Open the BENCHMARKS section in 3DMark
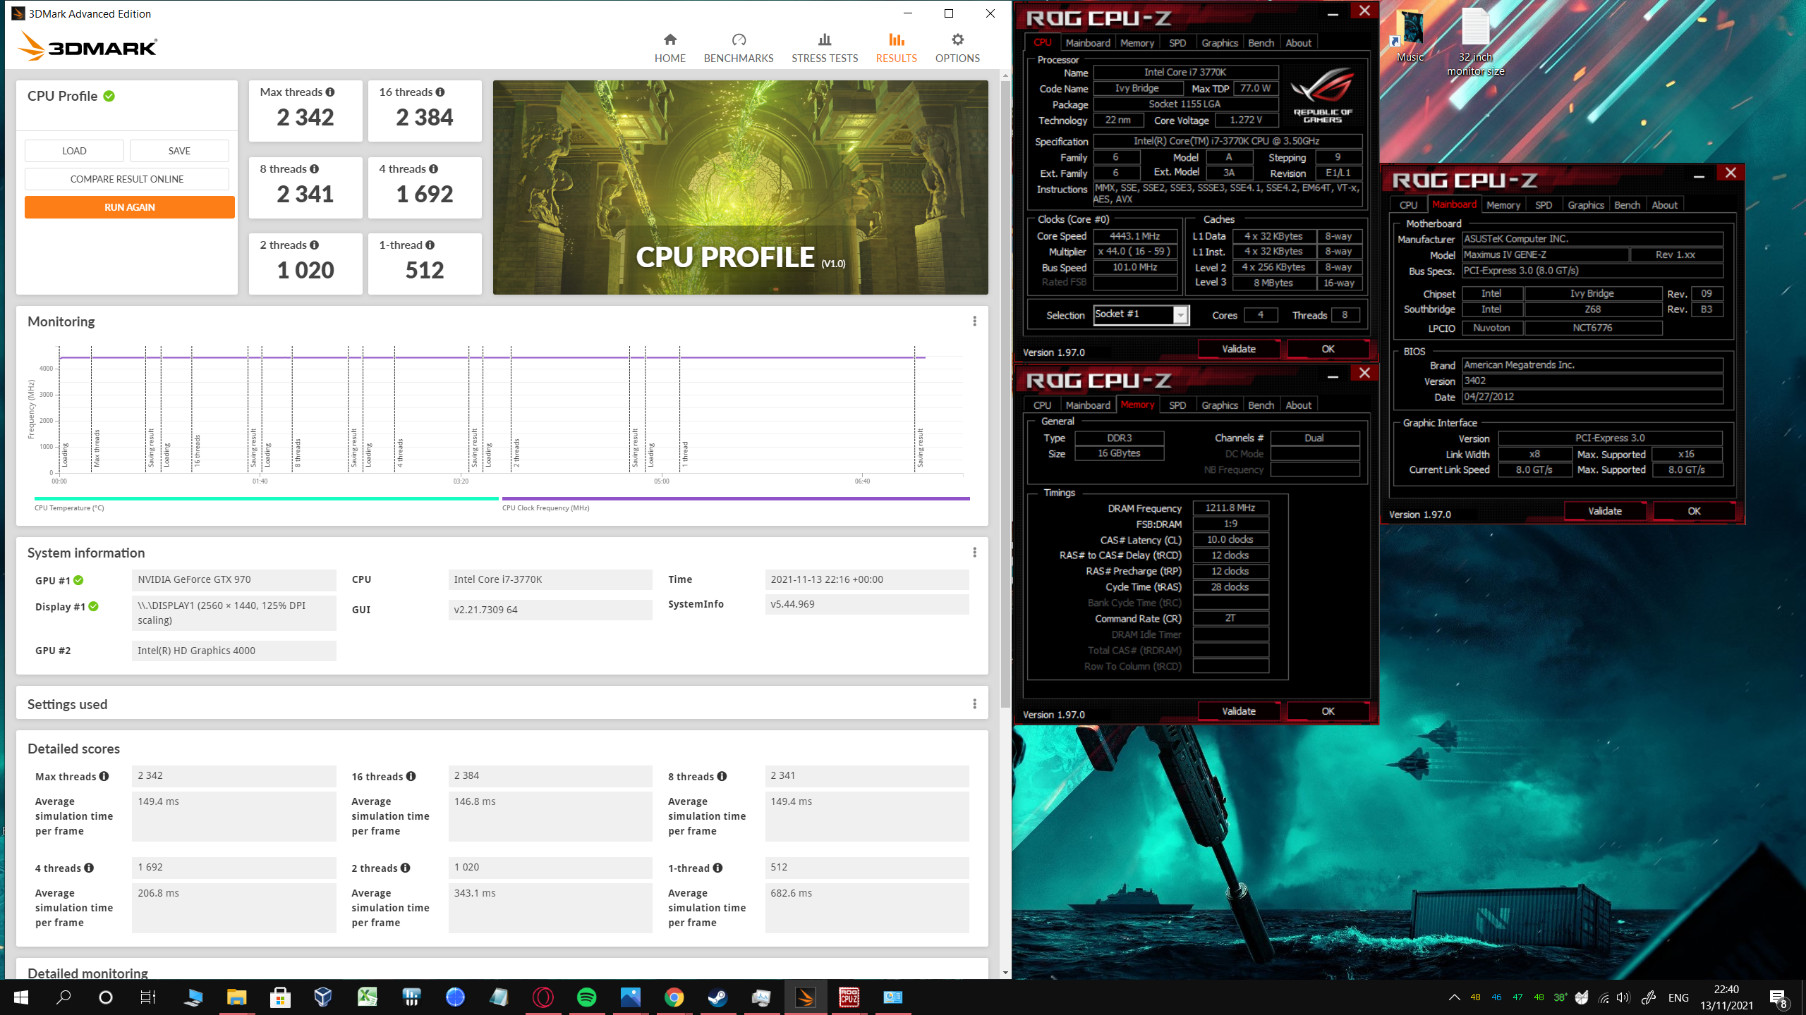1806x1015 pixels. pos(738,48)
